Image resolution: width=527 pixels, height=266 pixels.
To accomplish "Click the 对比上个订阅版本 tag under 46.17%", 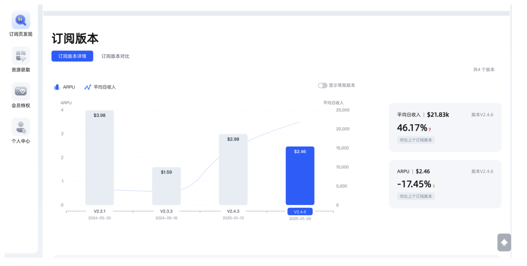I will (416, 140).
